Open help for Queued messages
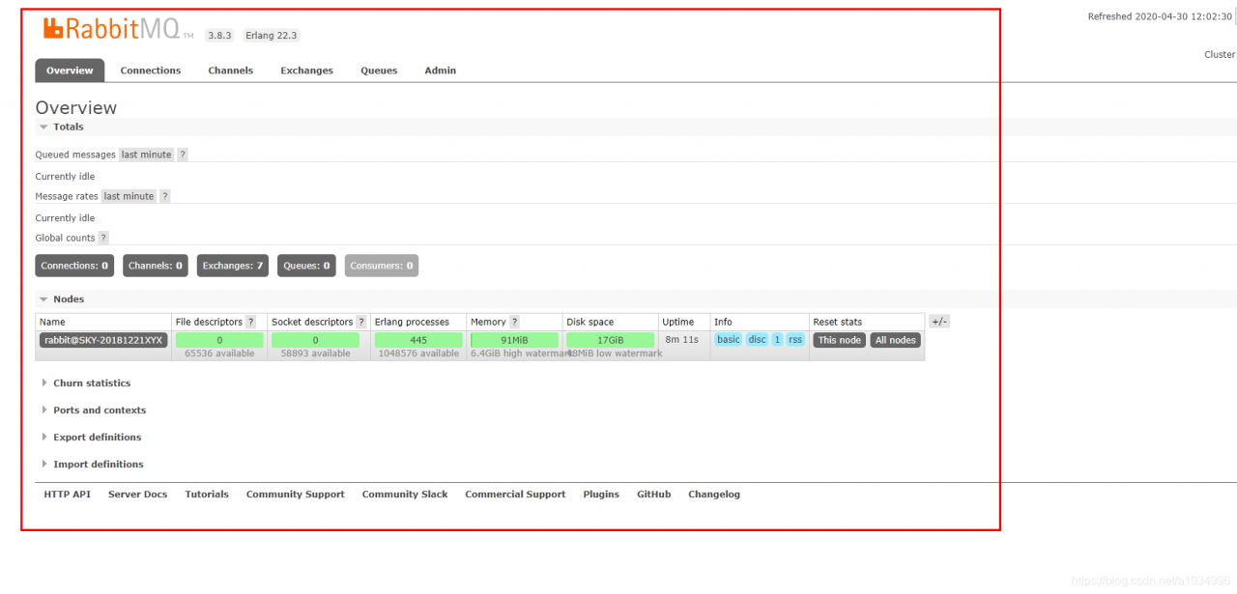 [183, 155]
